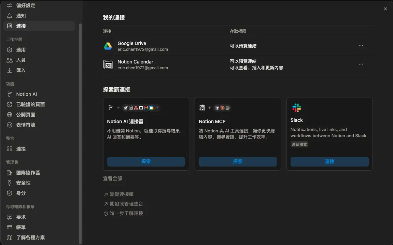
Task: Click the Notion MCP logo icon
Action: point(202,108)
